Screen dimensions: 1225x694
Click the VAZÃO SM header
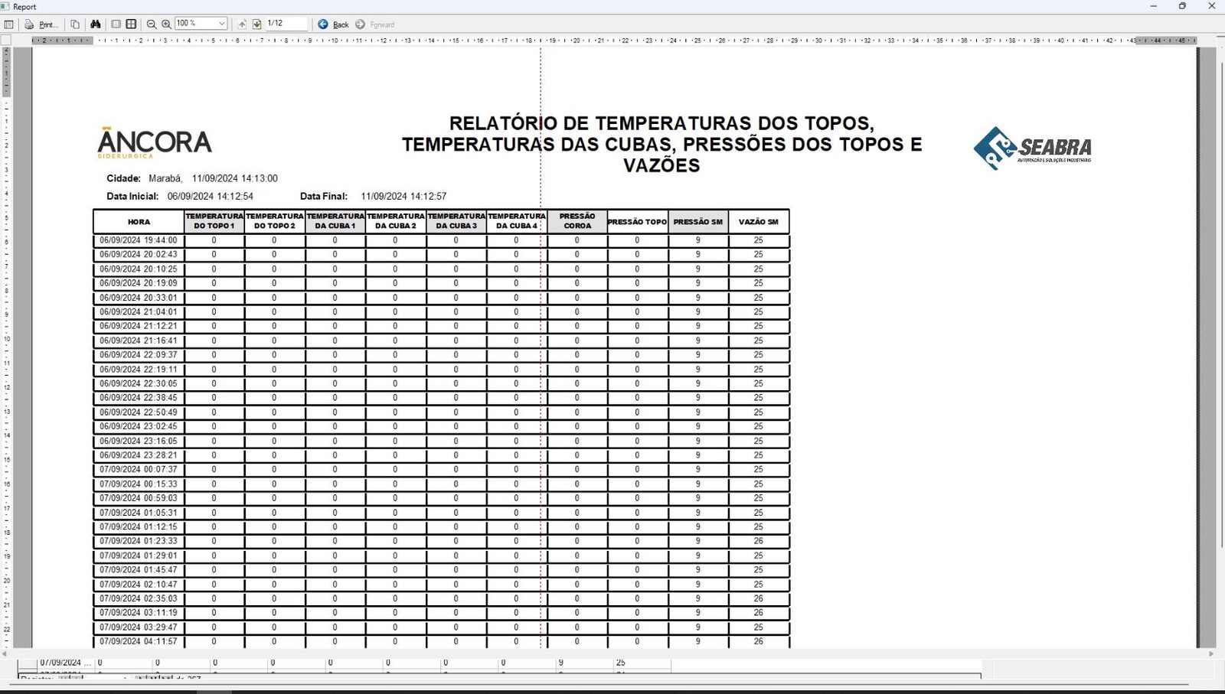point(759,222)
